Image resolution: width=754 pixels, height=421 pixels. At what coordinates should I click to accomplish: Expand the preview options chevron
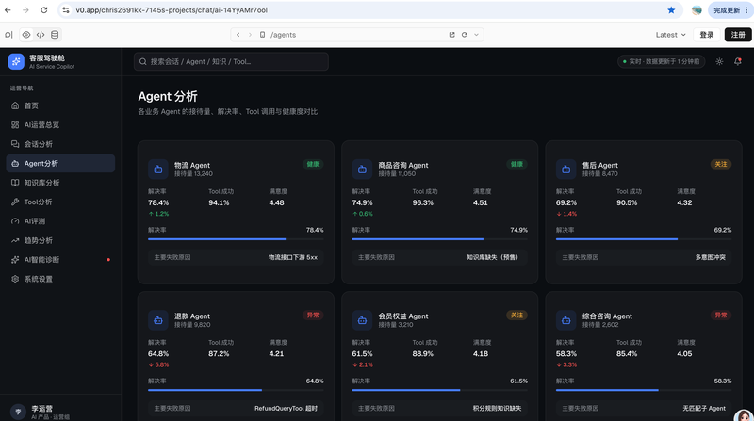(x=477, y=35)
